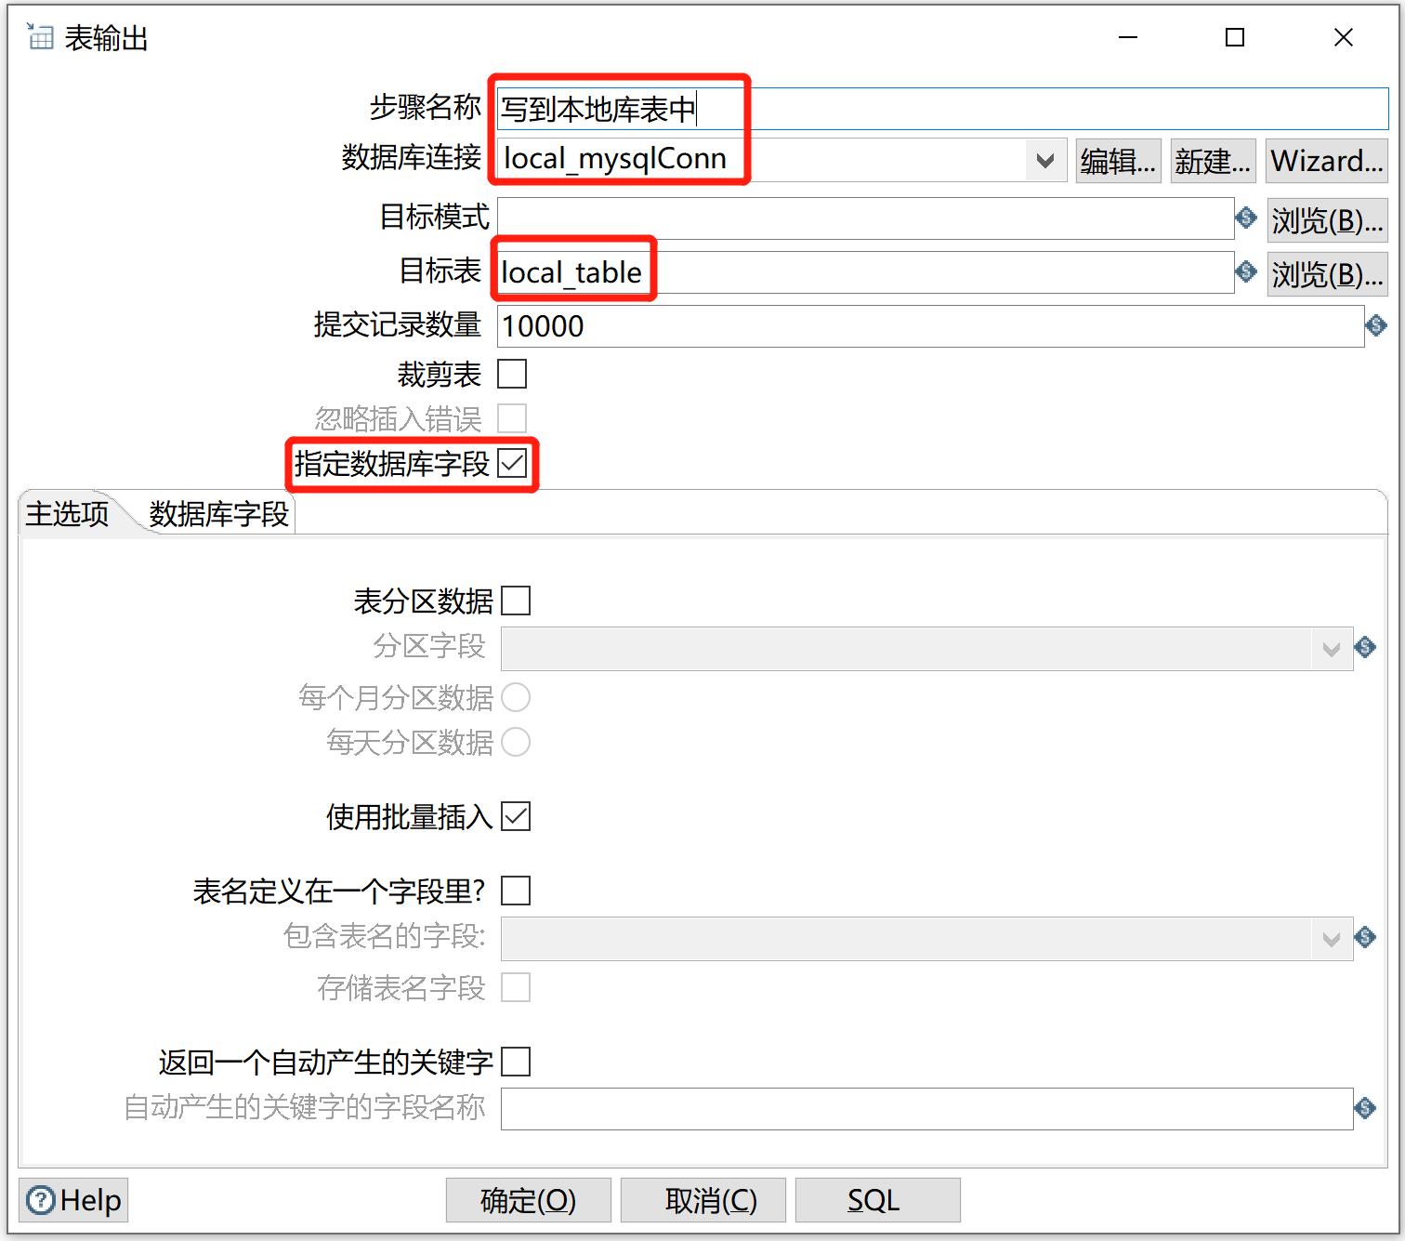Click the 目标表 field containing local_table
1405x1241 pixels.
865,272
